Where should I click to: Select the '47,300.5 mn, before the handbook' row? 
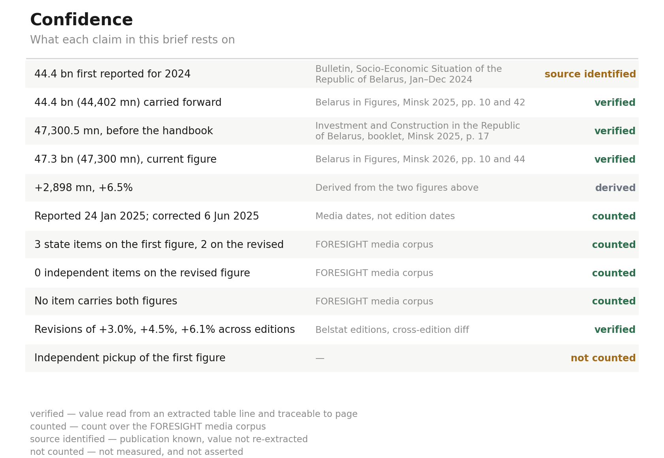[x=332, y=131]
